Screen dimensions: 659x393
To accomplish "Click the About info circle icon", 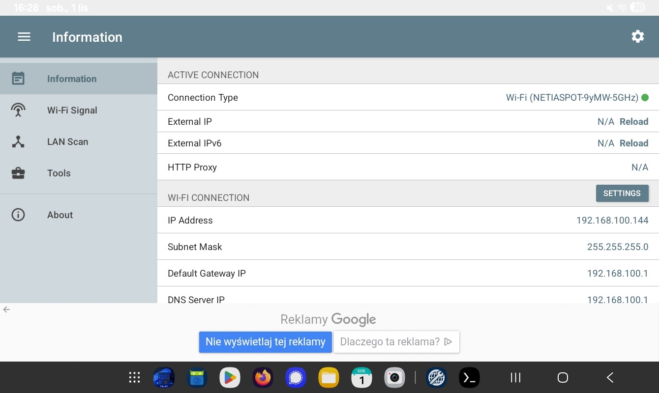I will click(18, 215).
